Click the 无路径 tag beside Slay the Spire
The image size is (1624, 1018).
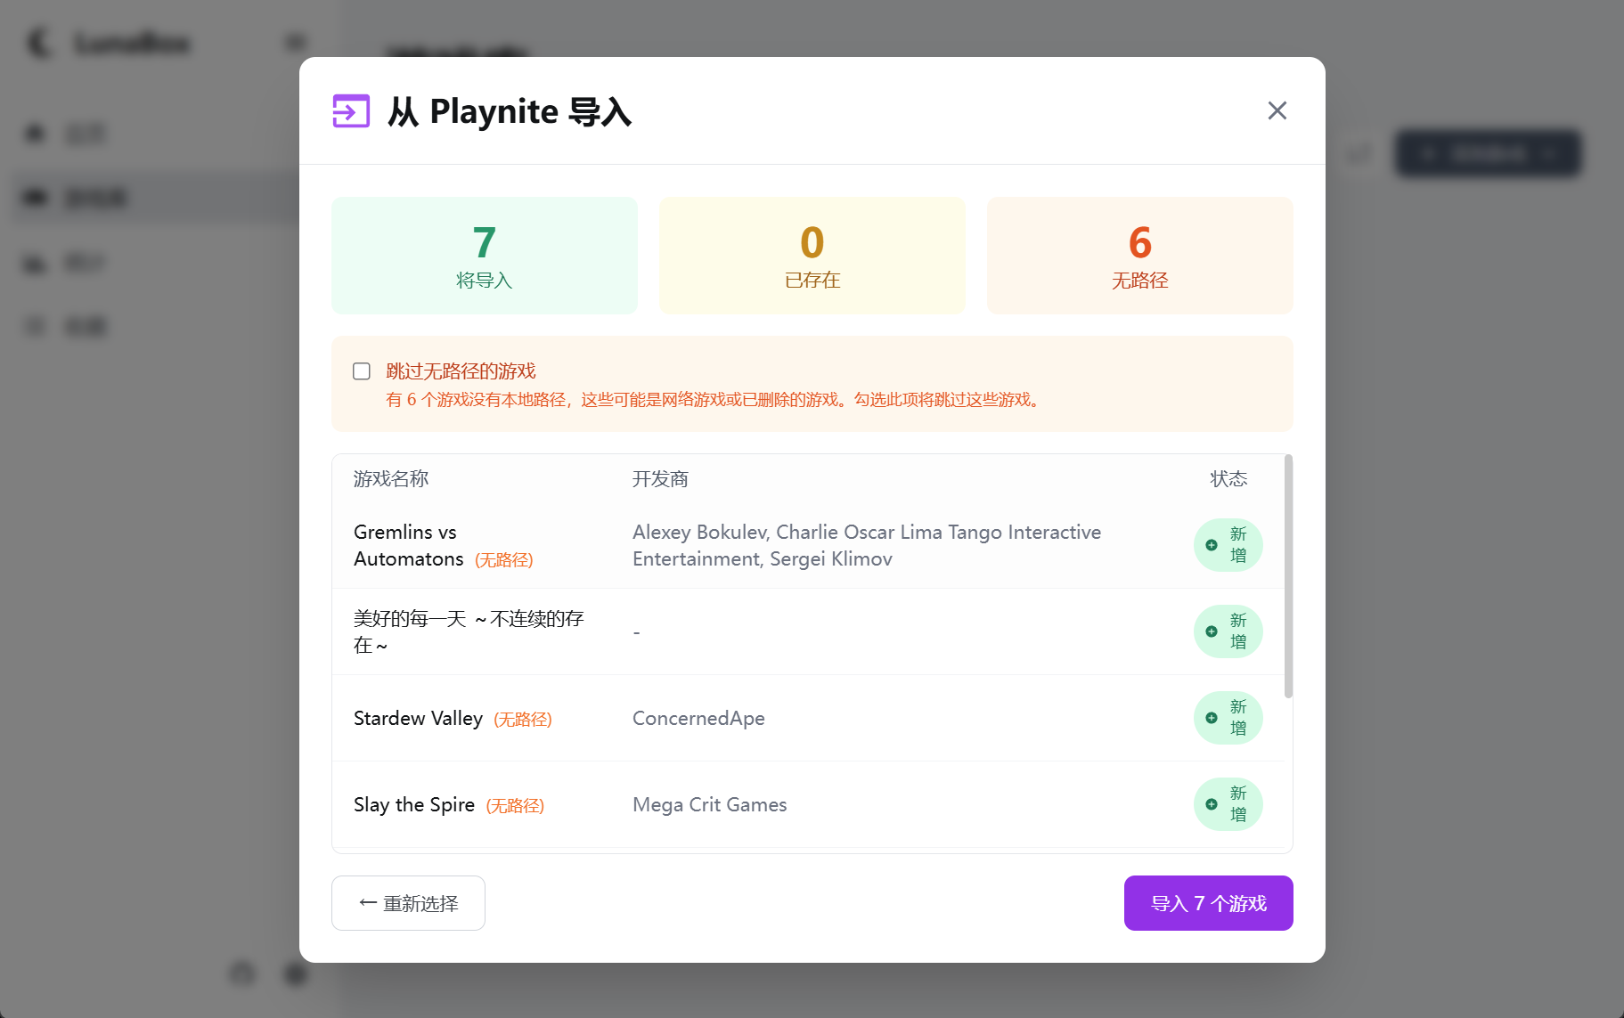(515, 806)
